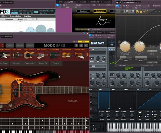
Task: Click the BFD3 Tune knob
Action: (x=21, y=12)
